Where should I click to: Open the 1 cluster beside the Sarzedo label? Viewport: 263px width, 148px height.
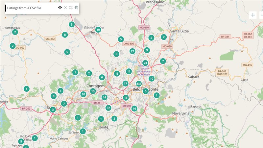coord(83,131)
